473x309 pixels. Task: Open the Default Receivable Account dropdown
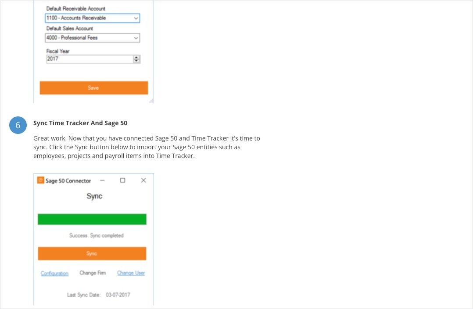92,18
